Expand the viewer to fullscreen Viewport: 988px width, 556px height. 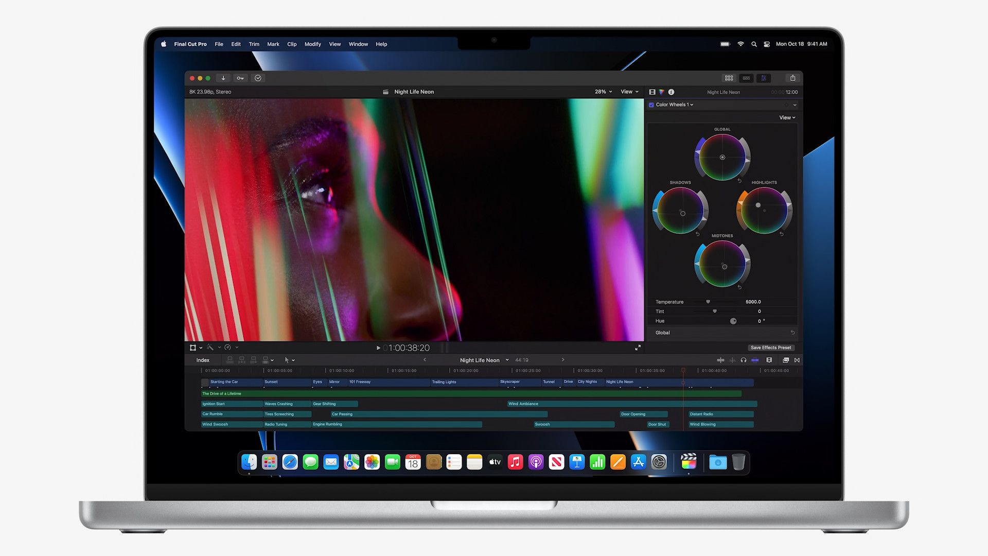click(638, 347)
